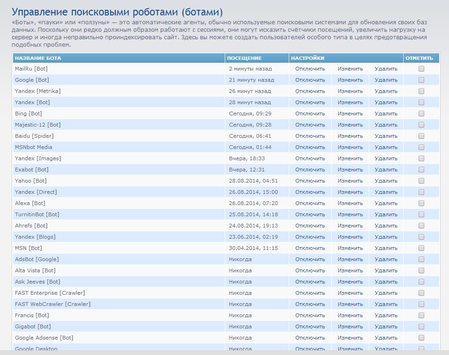Disable the Bing [Bot] via Отключить

pyautogui.click(x=310, y=114)
